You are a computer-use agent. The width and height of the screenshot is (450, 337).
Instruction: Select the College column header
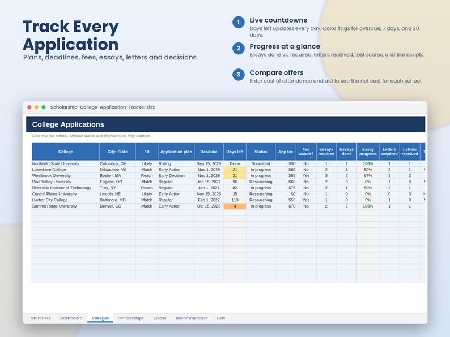click(65, 152)
